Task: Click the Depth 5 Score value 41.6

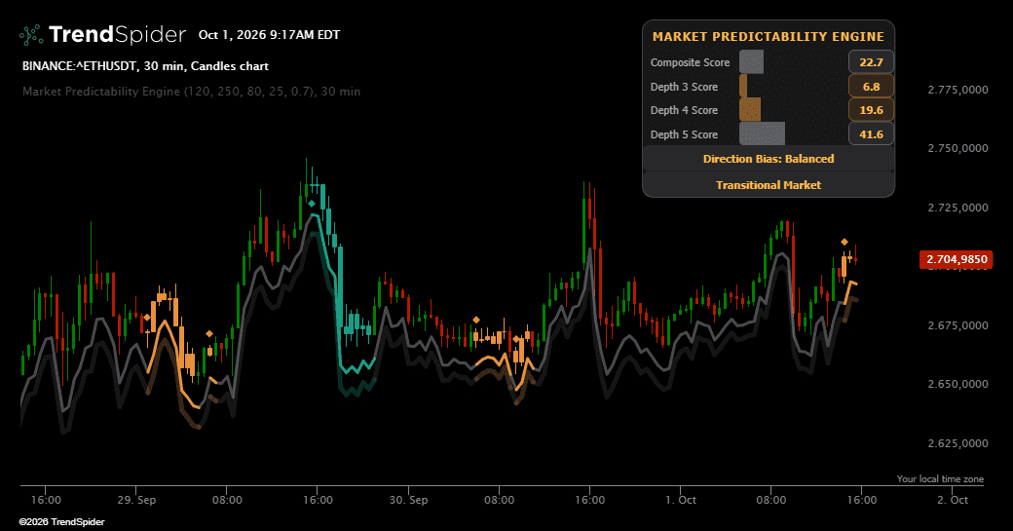Action: pyautogui.click(x=871, y=134)
